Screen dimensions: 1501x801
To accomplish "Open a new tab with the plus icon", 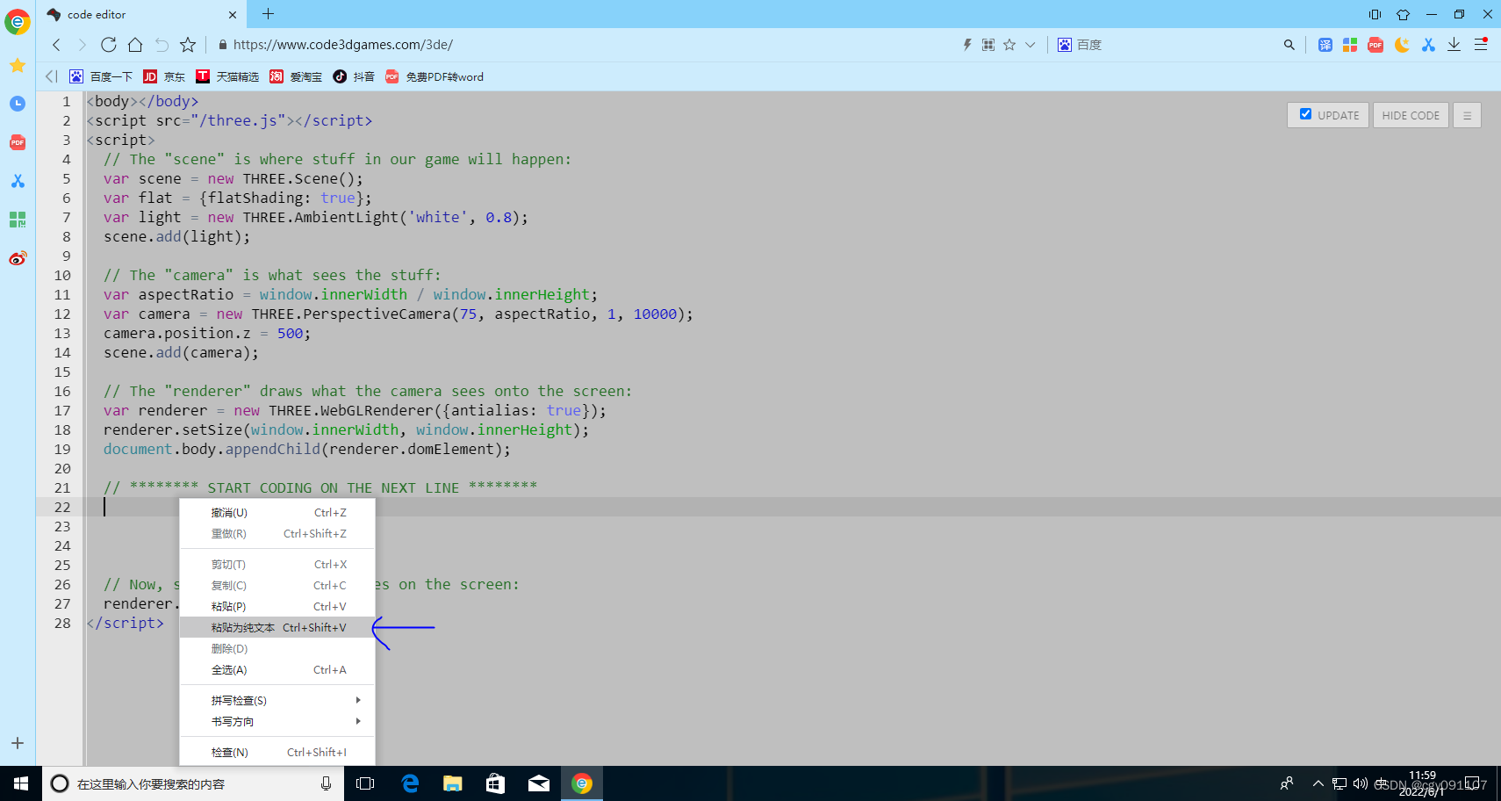I will [269, 14].
